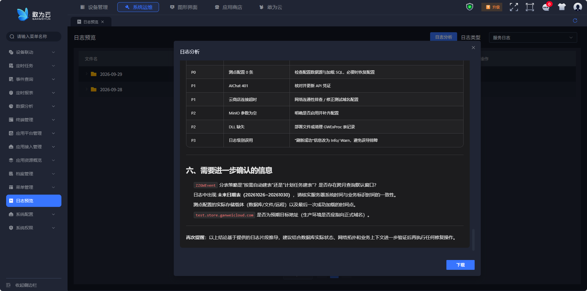Click the 请输入菜单名称 search field
The width and height of the screenshot is (587, 291).
[34, 37]
